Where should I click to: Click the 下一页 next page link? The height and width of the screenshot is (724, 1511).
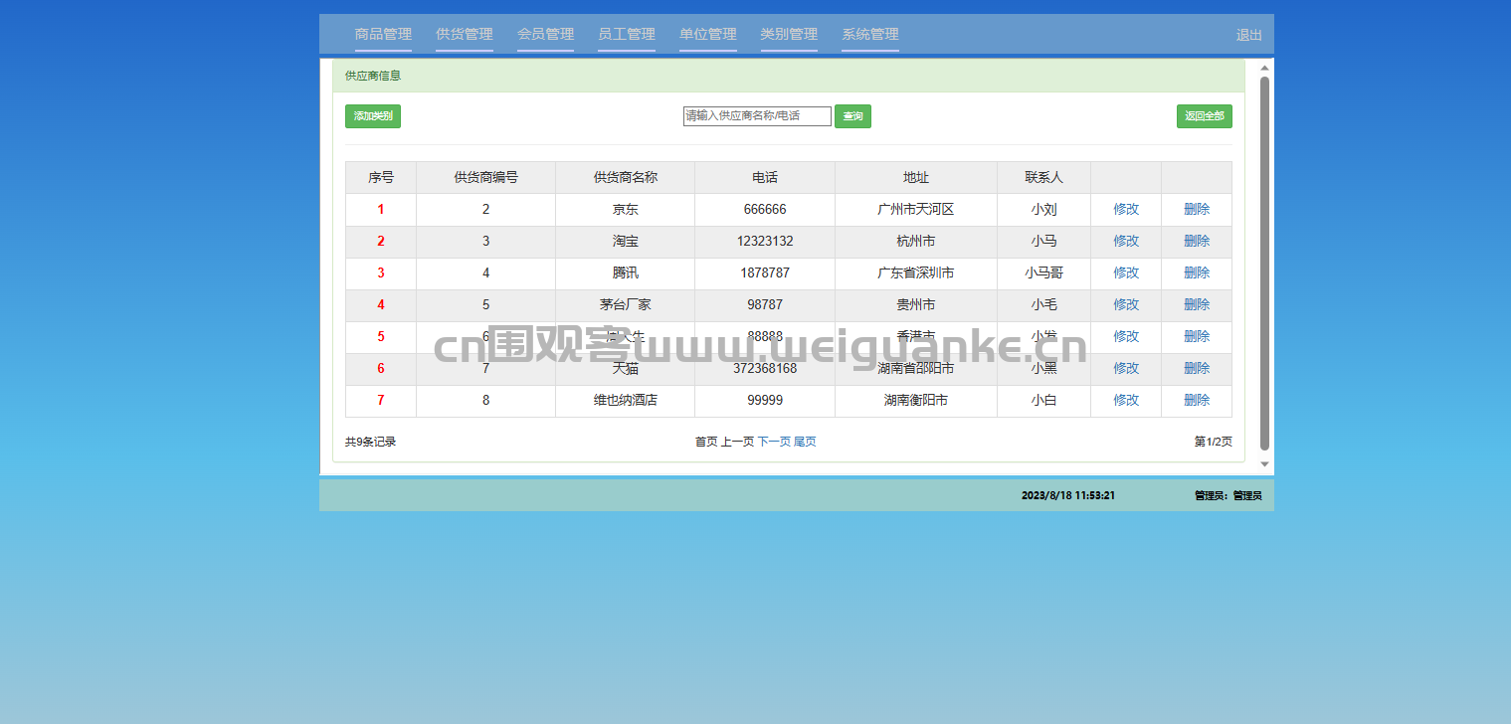(x=774, y=442)
